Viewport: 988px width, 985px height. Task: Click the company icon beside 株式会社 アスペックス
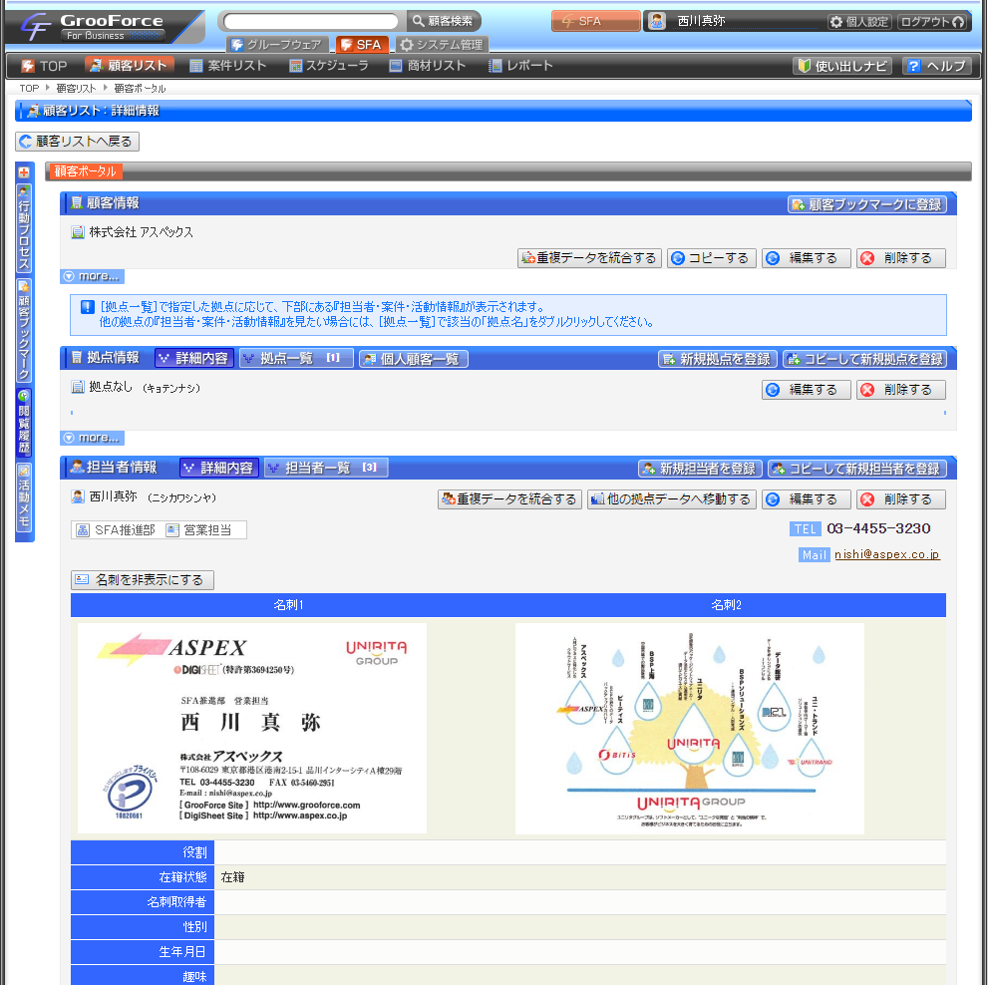click(78, 232)
